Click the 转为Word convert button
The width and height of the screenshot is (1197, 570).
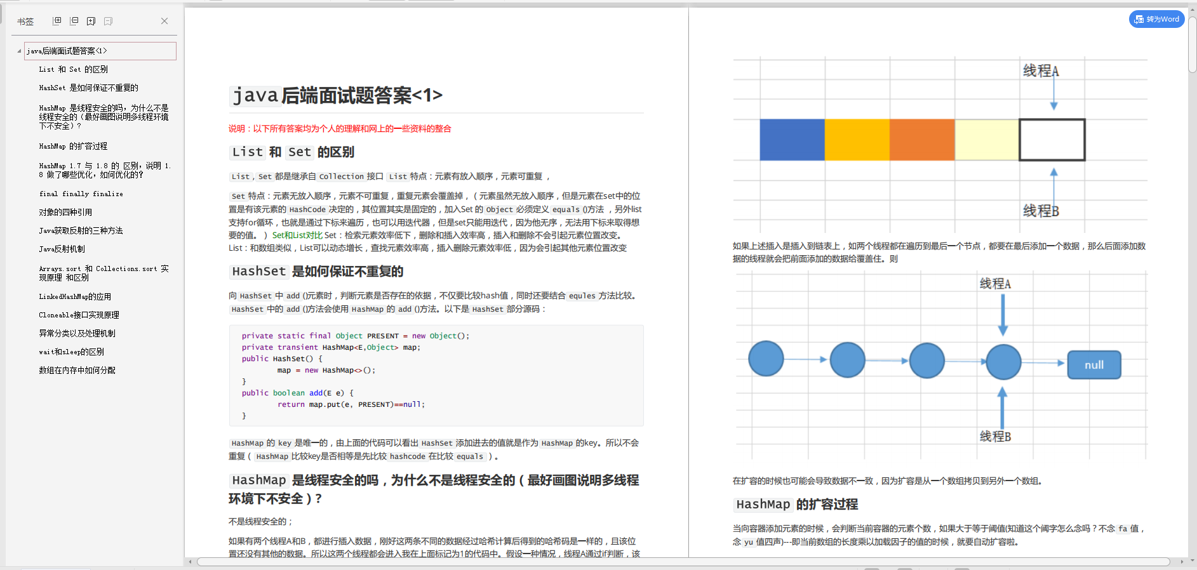(x=1156, y=19)
